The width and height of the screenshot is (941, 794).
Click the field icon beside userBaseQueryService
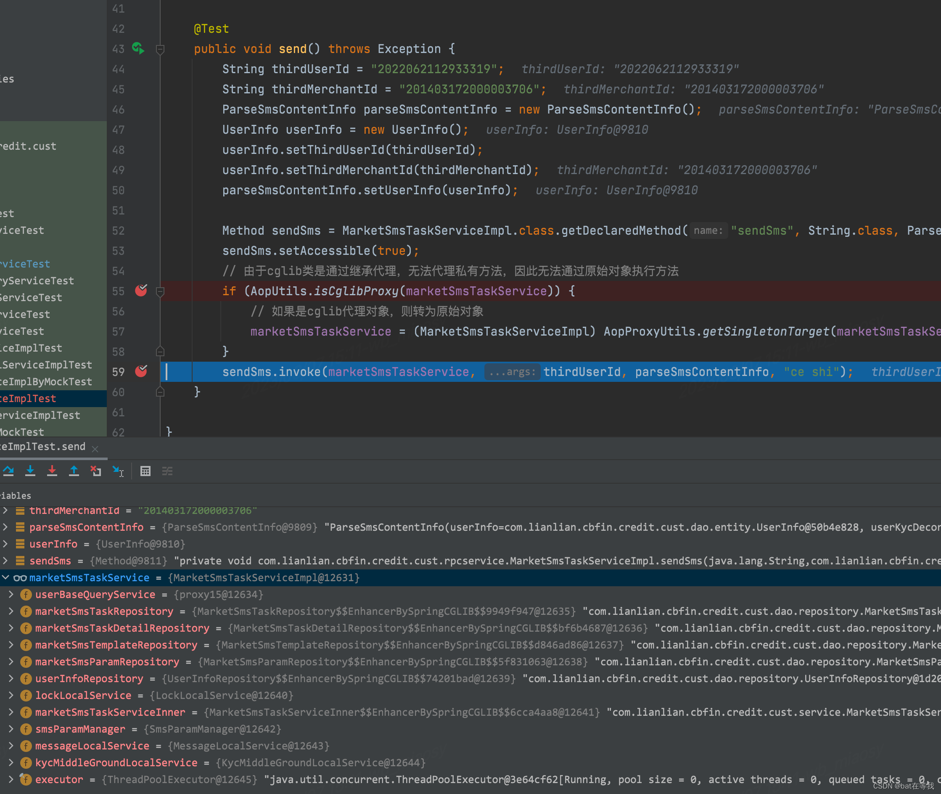pos(26,595)
